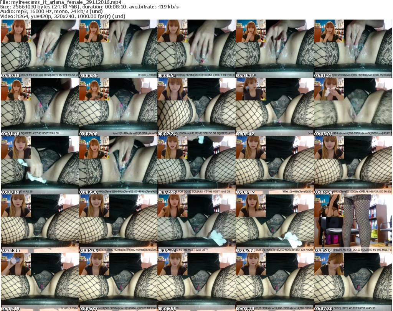This screenshot has width=393, height=311.
Task: Click the frame labeled 00:01:12
Action: (274, 49)
